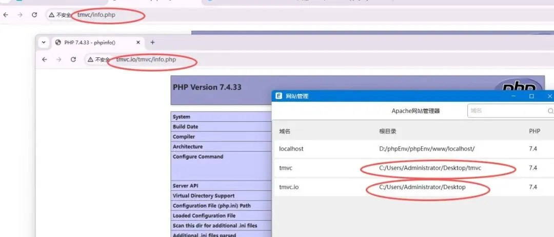Click the Apache网站管理器 title

pos(416,111)
